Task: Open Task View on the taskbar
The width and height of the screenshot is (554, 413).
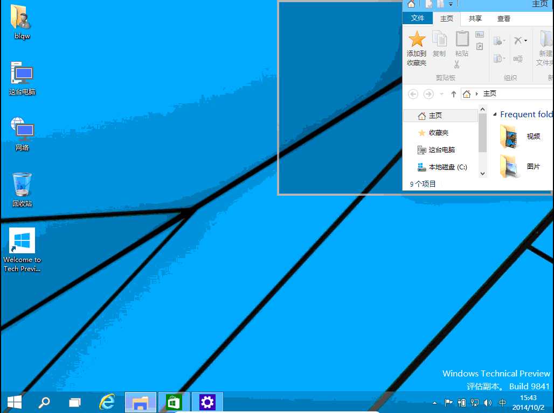Action: click(x=74, y=402)
